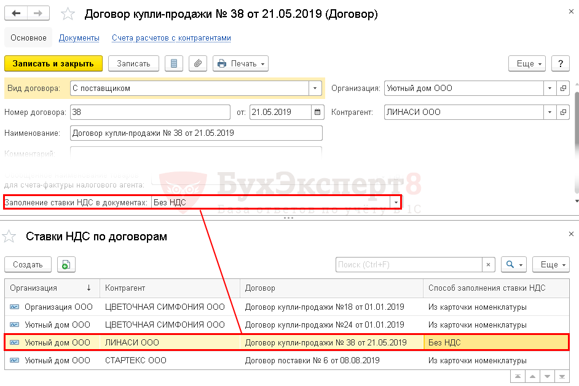Open the Печать dropdown menu
Viewport: 579px width, 386px height.
pyautogui.click(x=240, y=63)
